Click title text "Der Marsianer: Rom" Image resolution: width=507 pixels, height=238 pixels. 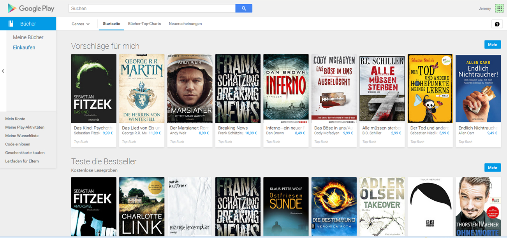pyautogui.click(x=190, y=128)
